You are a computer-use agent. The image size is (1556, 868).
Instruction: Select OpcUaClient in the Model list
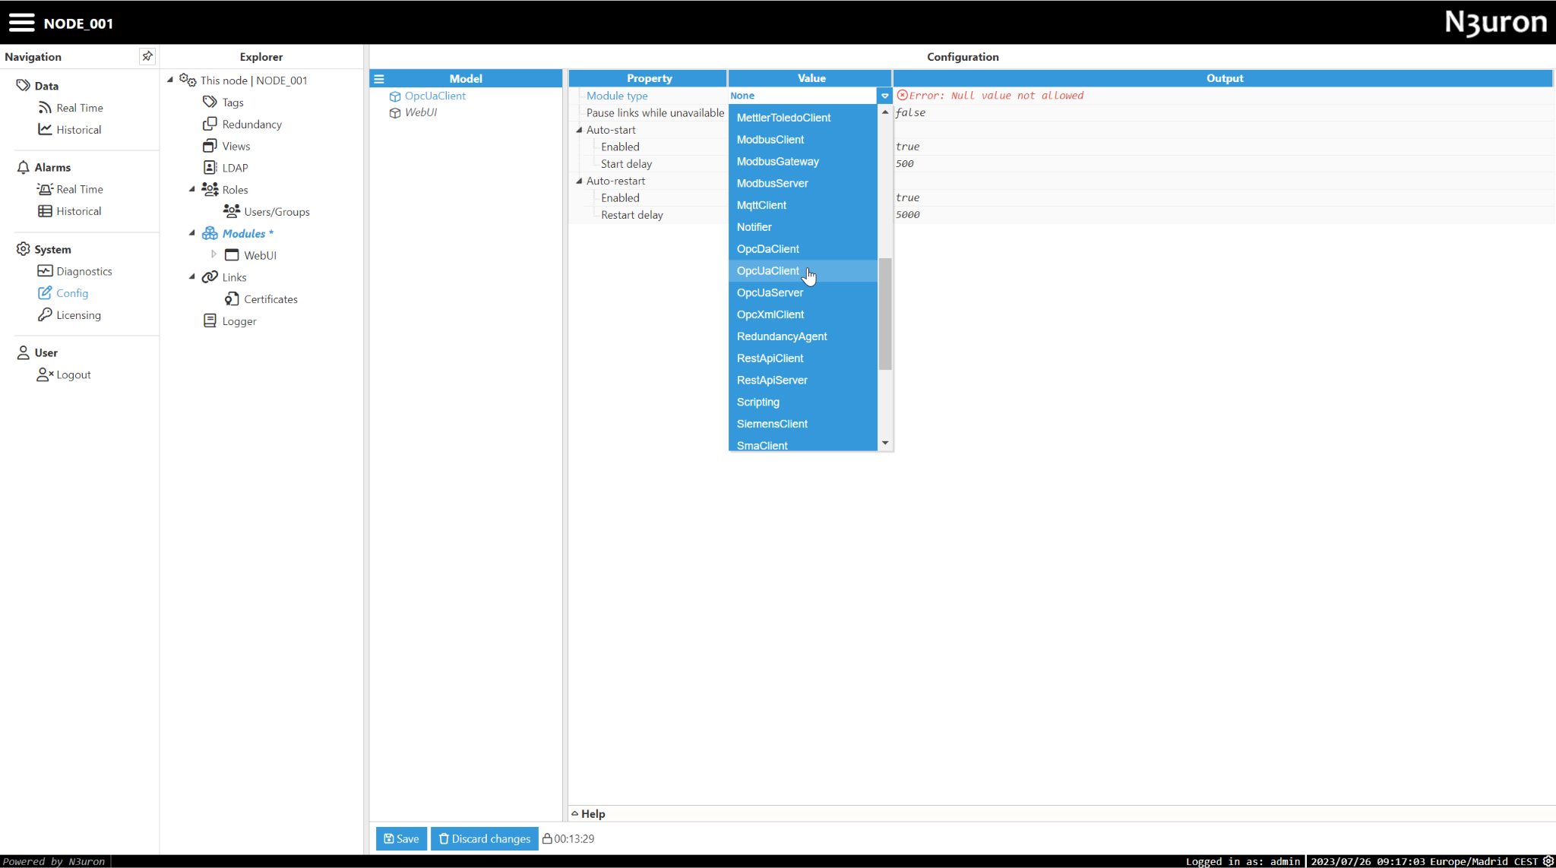[435, 96]
